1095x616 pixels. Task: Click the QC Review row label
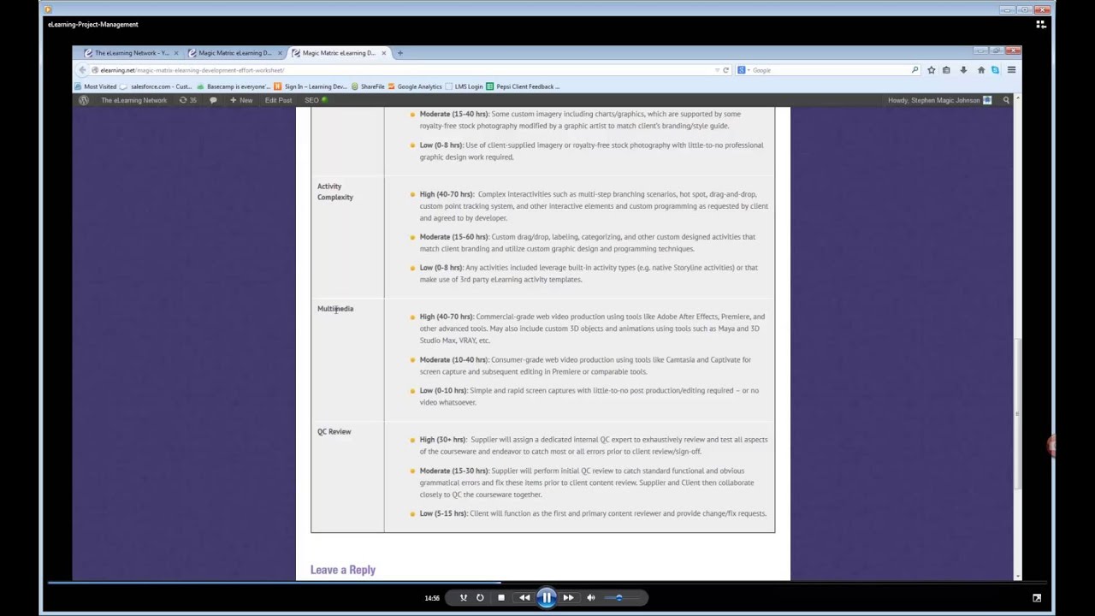coord(334,432)
